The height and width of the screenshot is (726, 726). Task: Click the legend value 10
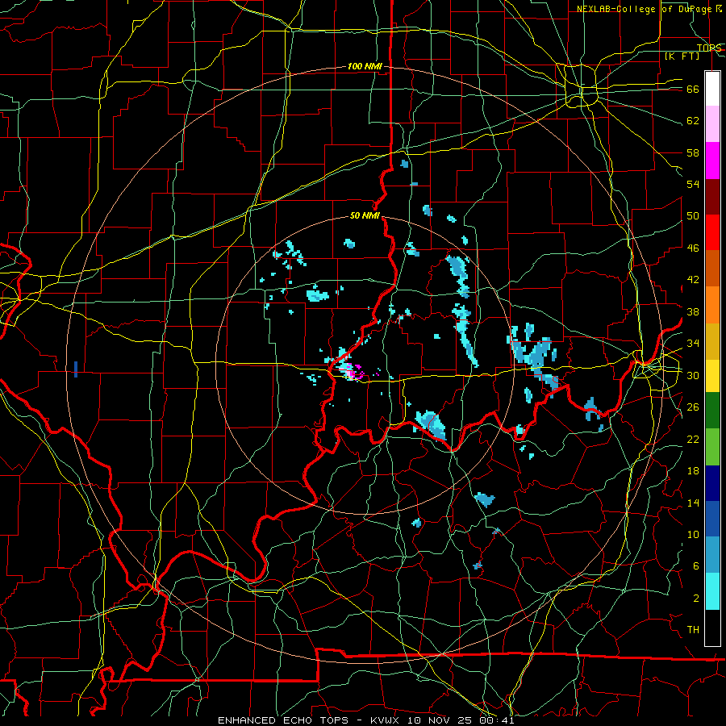pyautogui.click(x=693, y=534)
